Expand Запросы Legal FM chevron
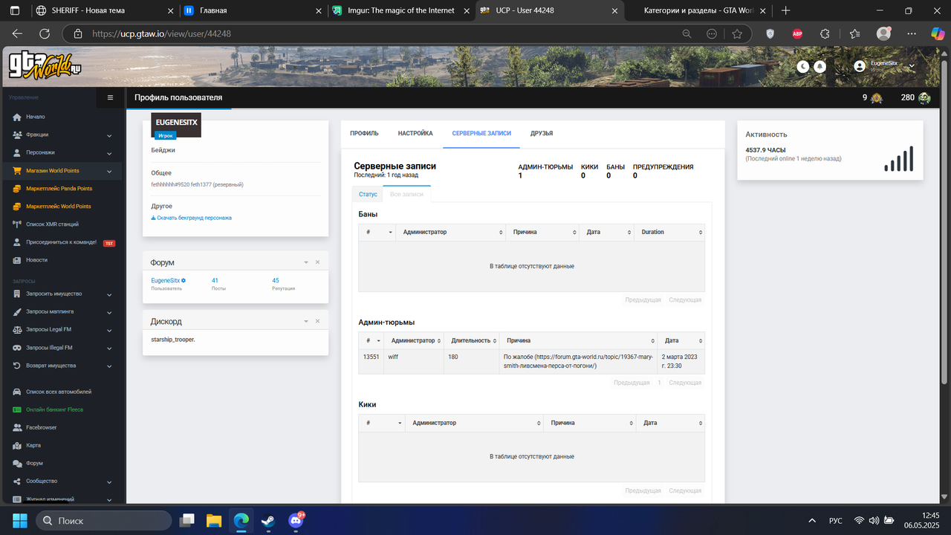Viewport: 951px width, 535px height. (109, 330)
